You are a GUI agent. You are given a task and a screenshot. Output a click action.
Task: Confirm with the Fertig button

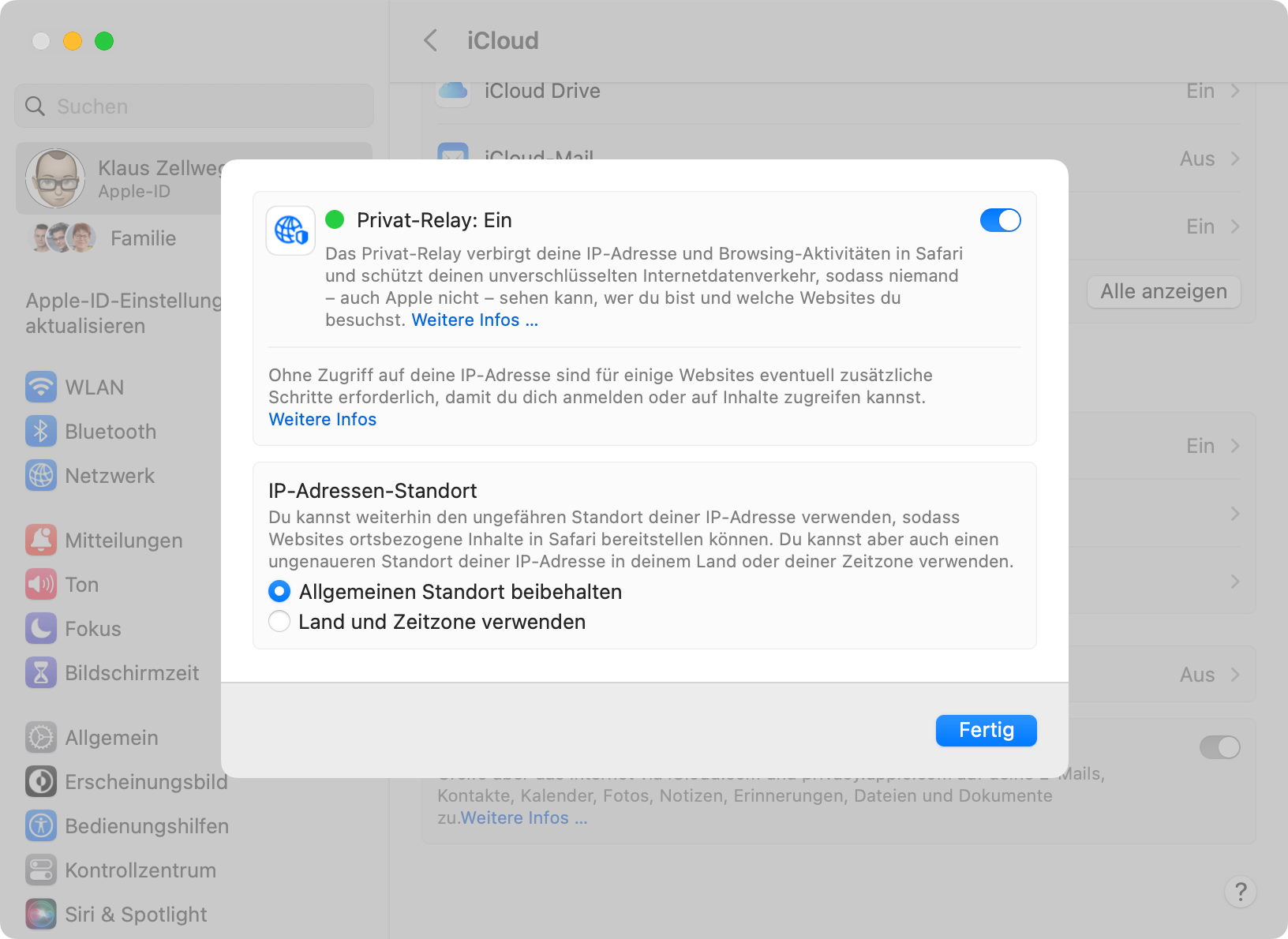click(x=986, y=730)
